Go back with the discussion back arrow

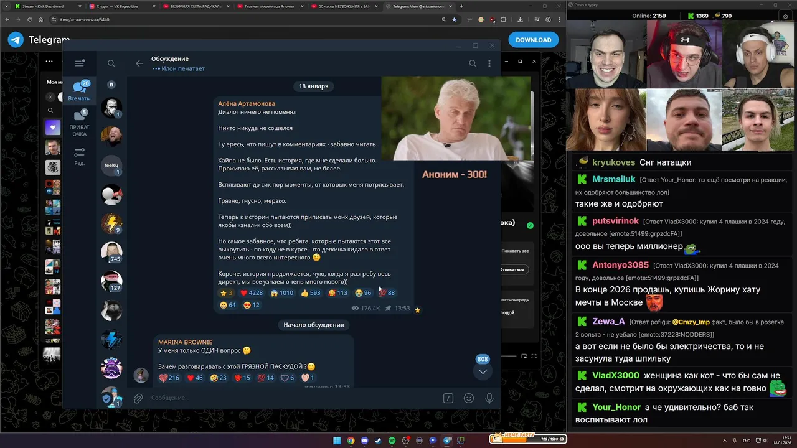click(x=139, y=63)
